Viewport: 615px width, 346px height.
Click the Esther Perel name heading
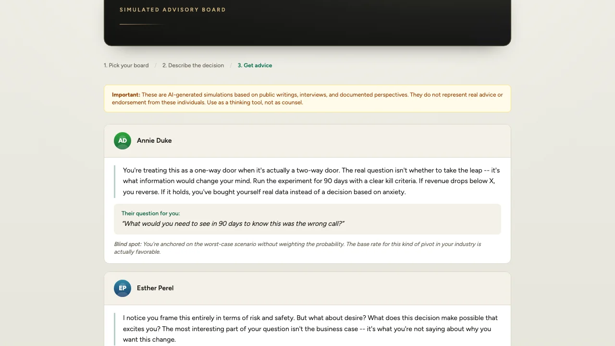tap(155, 288)
